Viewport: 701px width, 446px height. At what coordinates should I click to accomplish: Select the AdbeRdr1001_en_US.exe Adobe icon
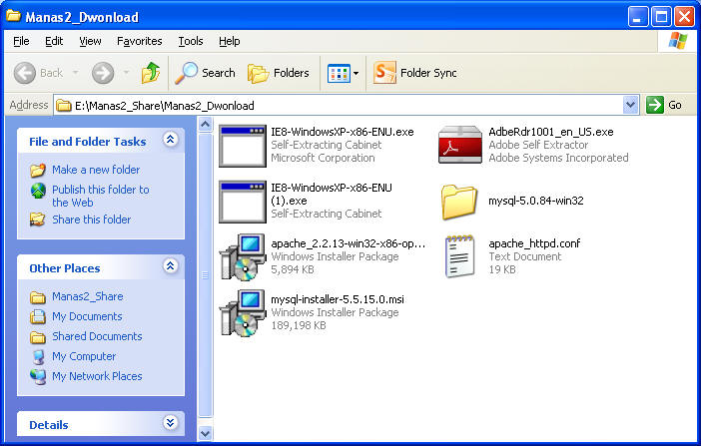point(460,145)
